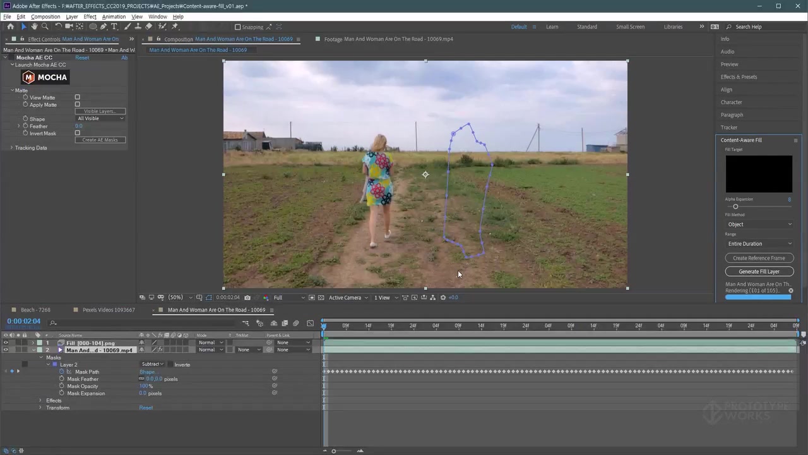Open the Range Entire Duration dropdown
The height and width of the screenshot is (455, 808).
(x=759, y=243)
